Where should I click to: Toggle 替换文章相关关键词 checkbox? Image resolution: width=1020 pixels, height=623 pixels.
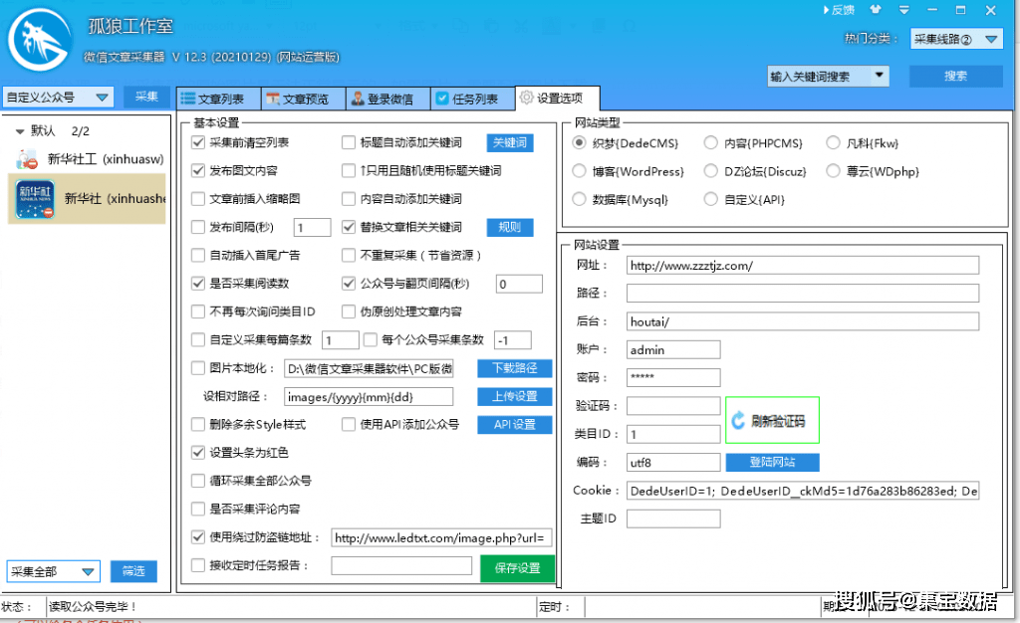(349, 227)
